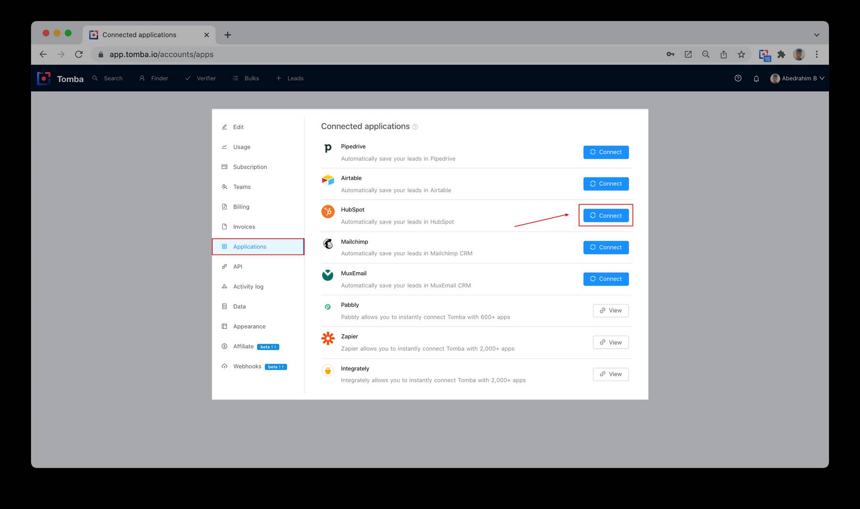Bookmark the page with the star icon
Image resolution: width=860 pixels, height=509 pixels.
point(742,54)
